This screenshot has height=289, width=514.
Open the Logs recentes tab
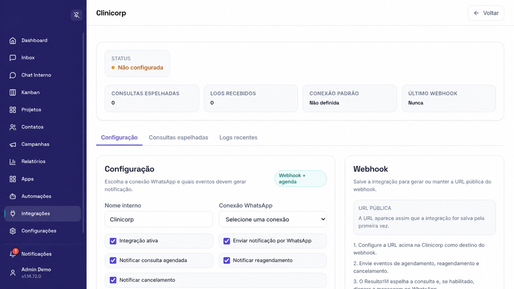pyautogui.click(x=238, y=137)
